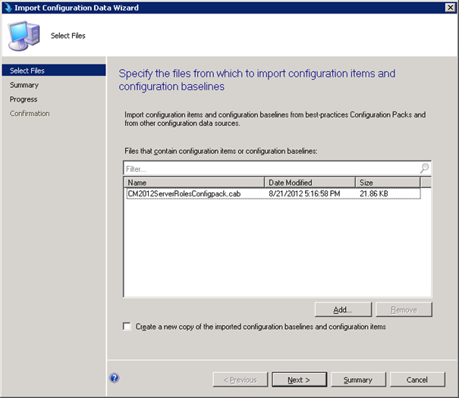The width and height of the screenshot is (459, 398).
Task: Select the Select Files step in sidebar
Action: [x=54, y=71]
